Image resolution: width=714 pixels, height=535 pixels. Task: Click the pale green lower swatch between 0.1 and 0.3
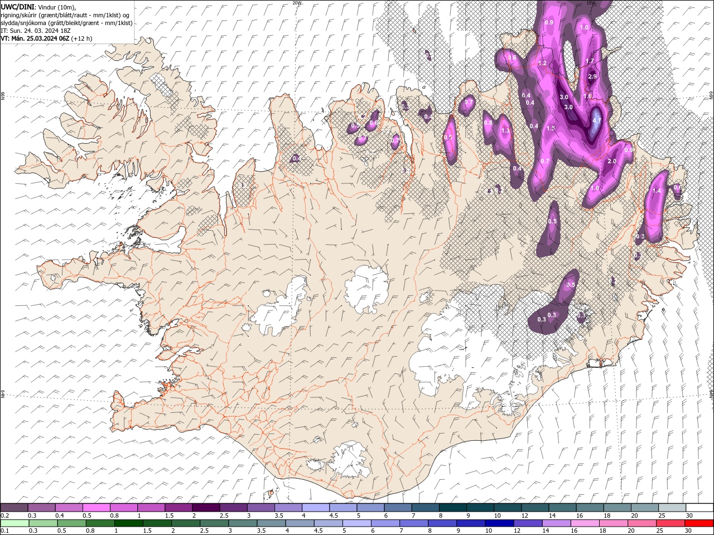click(15, 523)
